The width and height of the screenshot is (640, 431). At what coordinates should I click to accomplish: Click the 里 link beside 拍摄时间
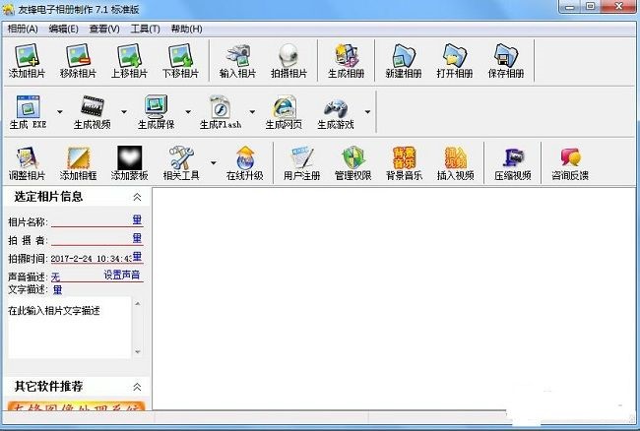(x=137, y=257)
